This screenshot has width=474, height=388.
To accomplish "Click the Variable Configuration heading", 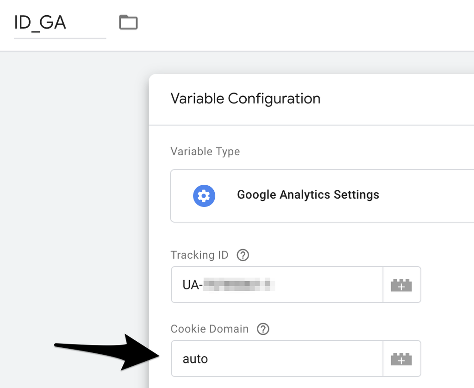I will click(245, 99).
